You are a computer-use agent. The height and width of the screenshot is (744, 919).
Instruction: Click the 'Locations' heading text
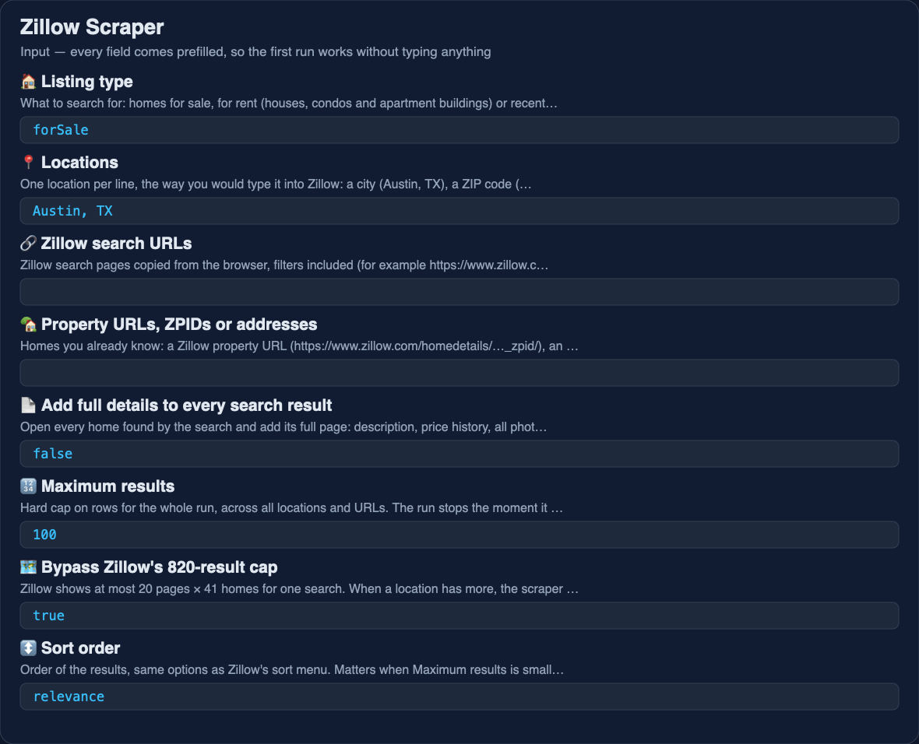pyautogui.click(x=79, y=163)
